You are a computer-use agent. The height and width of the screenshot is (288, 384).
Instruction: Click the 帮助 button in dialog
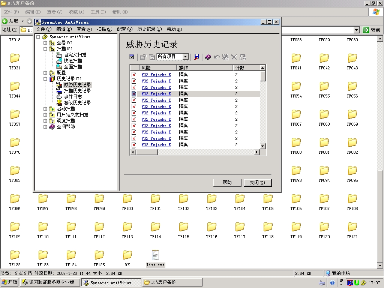[x=227, y=183]
